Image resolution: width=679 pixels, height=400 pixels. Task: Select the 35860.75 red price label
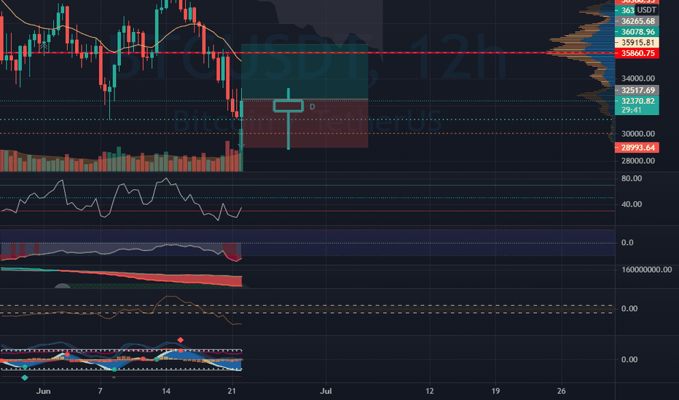pyautogui.click(x=637, y=53)
